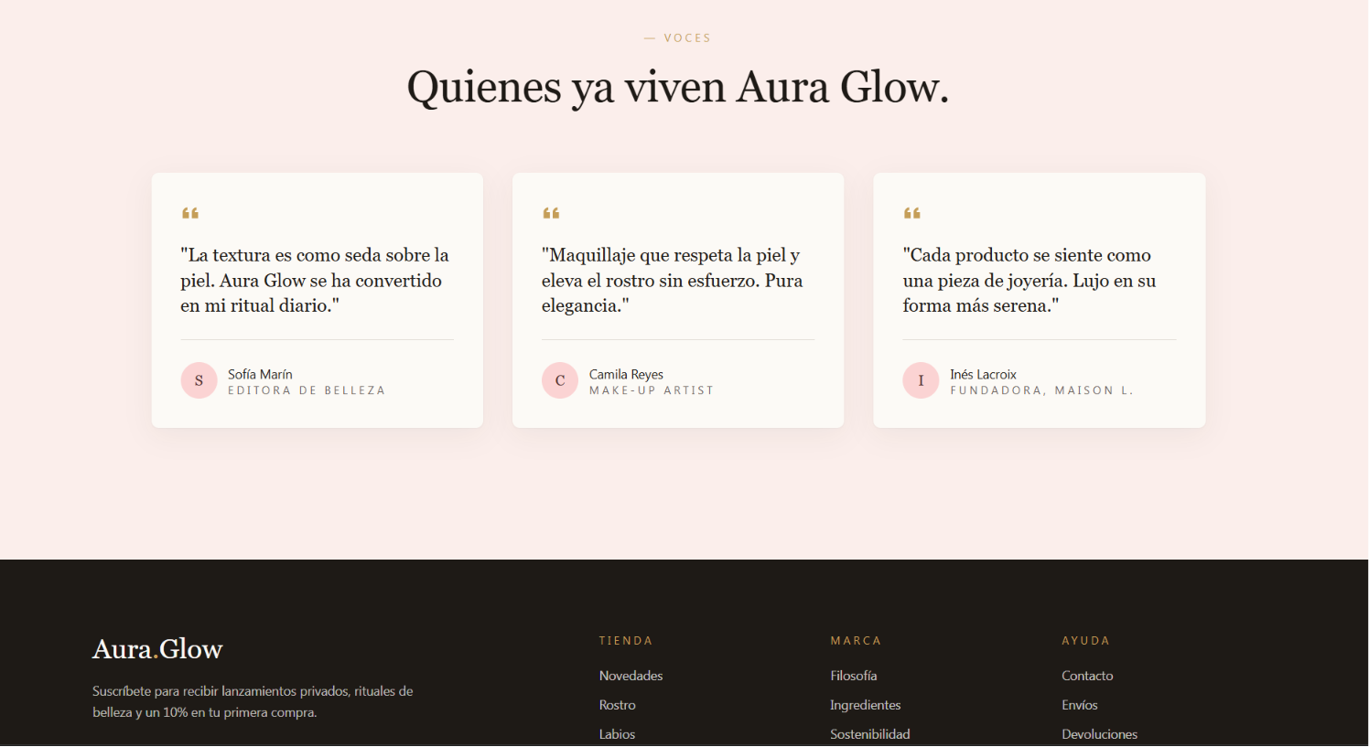Open the Sostenibilidad footer link
This screenshot has width=1369, height=747.
pos(870,734)
